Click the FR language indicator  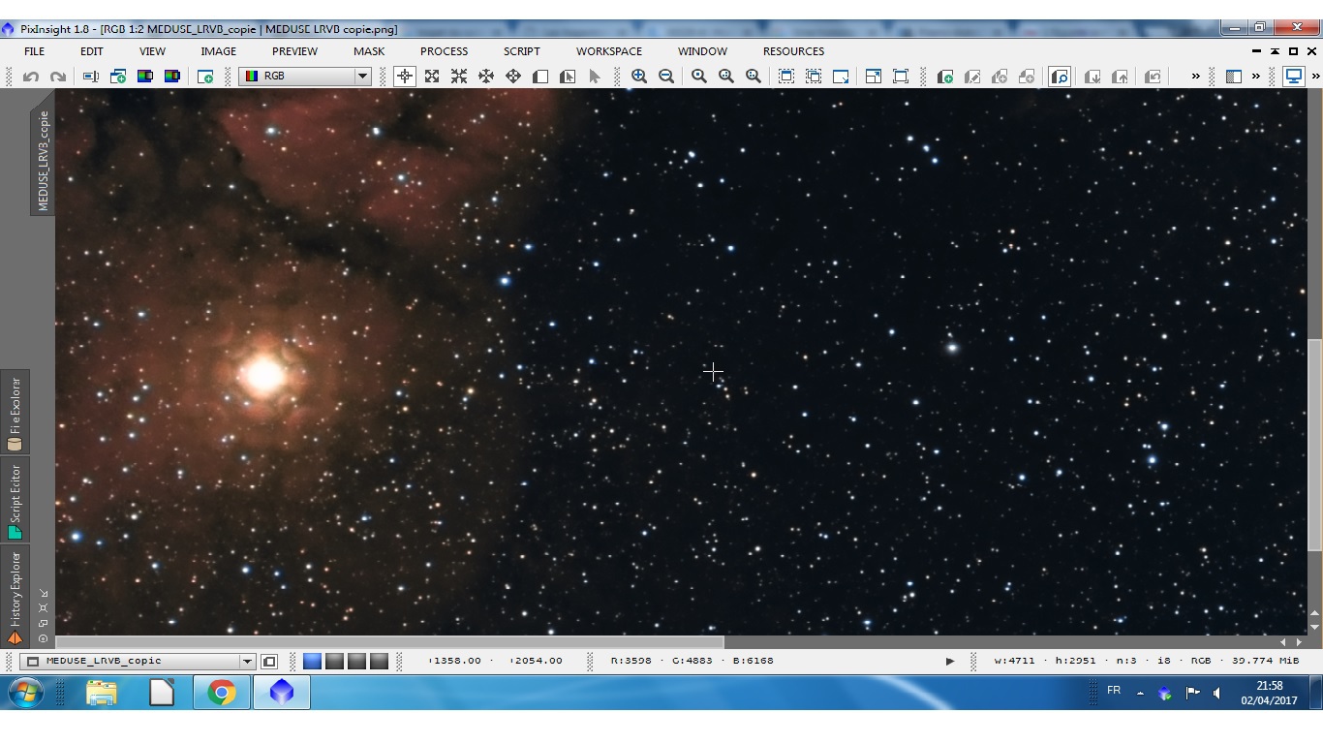[x=1114, y=691]
